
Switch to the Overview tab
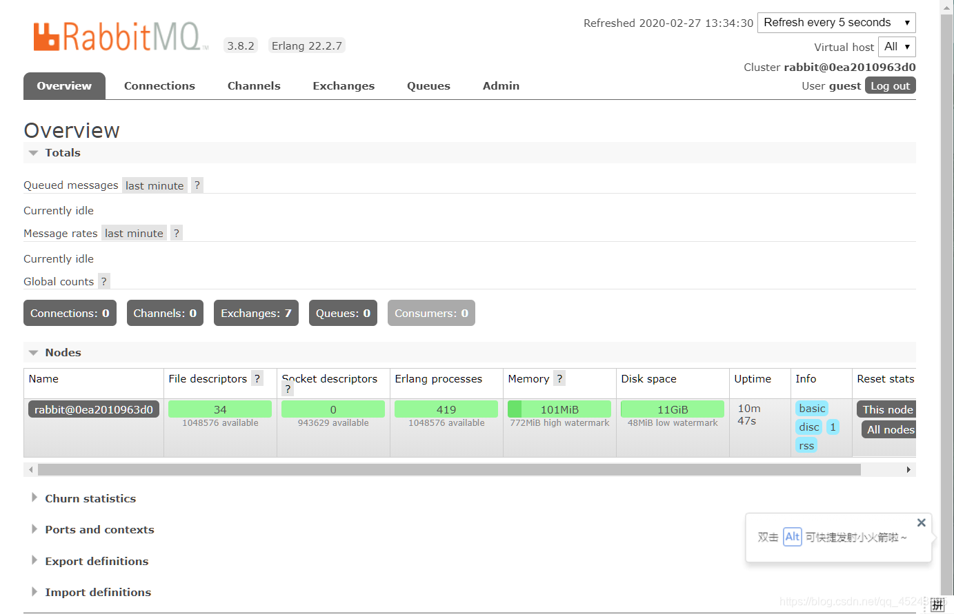pos(64,86)
